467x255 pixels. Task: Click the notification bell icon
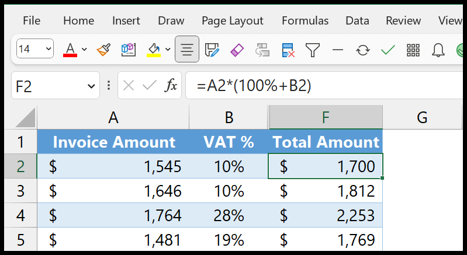pos(438,50)
